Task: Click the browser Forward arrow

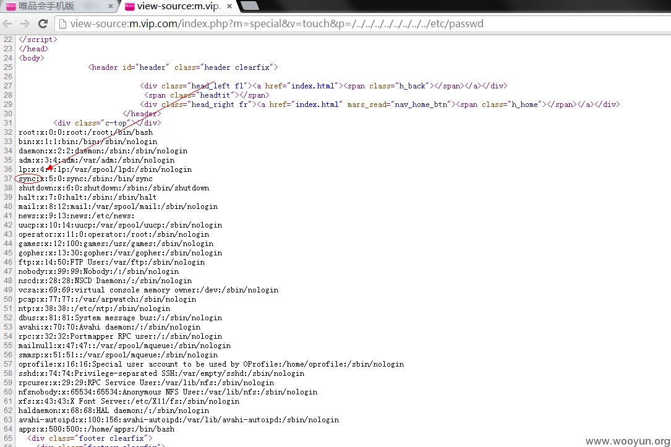Action: (25, 23)
